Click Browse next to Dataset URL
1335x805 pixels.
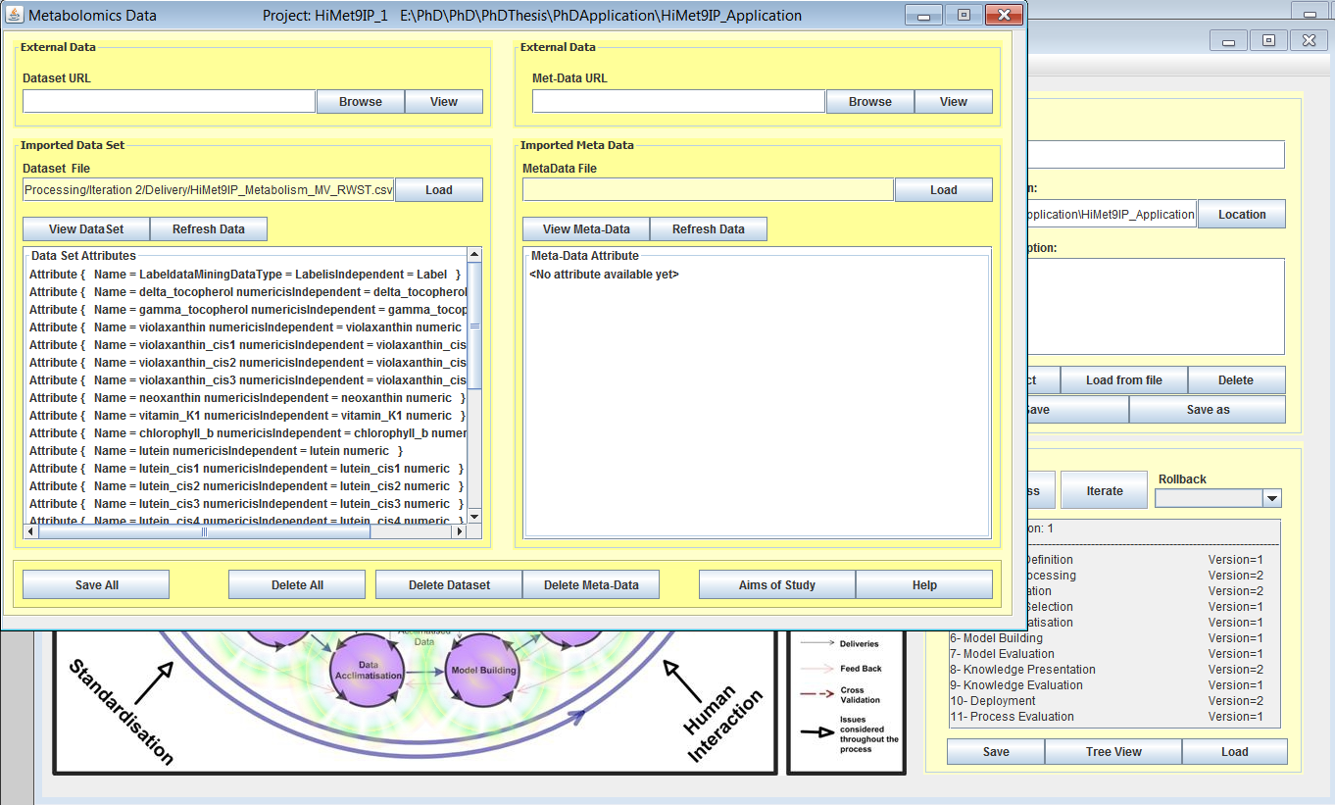[x=360, y=102]
